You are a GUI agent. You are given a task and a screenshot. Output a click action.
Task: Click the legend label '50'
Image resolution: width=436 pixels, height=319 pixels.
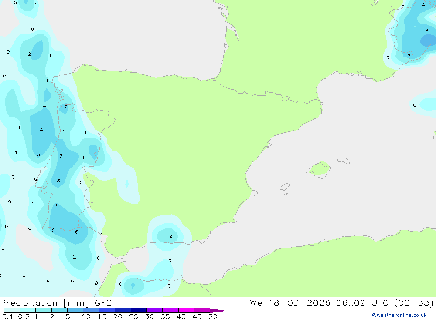213,316
